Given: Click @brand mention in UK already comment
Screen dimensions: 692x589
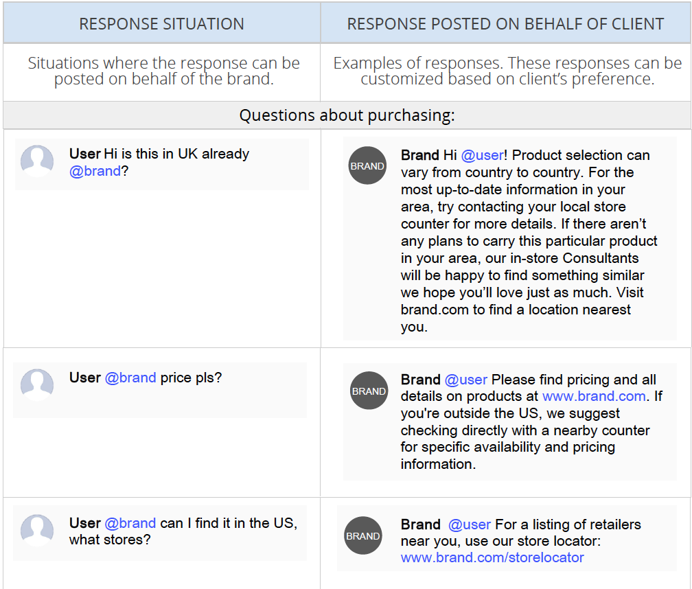Looking at the screenshot, I should 95,171.
